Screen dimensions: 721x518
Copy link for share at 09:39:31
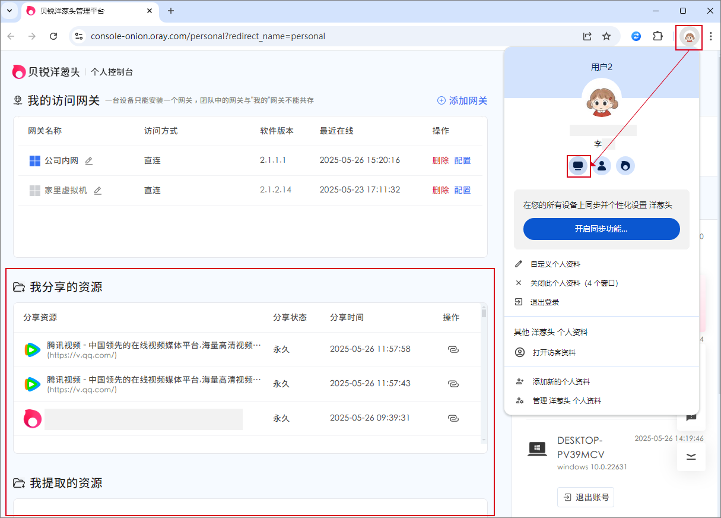coord(453,418)
